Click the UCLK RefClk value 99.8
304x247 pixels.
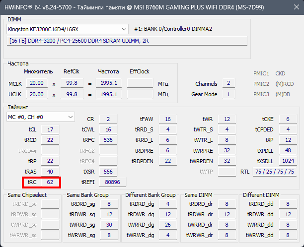(x=72, y=94)
